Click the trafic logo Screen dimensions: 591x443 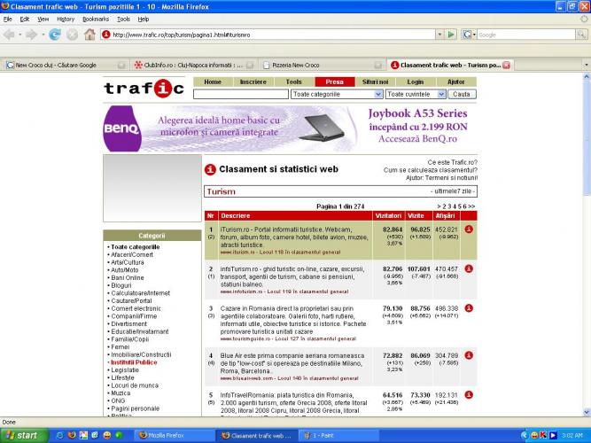pyautogui.click(x=144, y=88)
